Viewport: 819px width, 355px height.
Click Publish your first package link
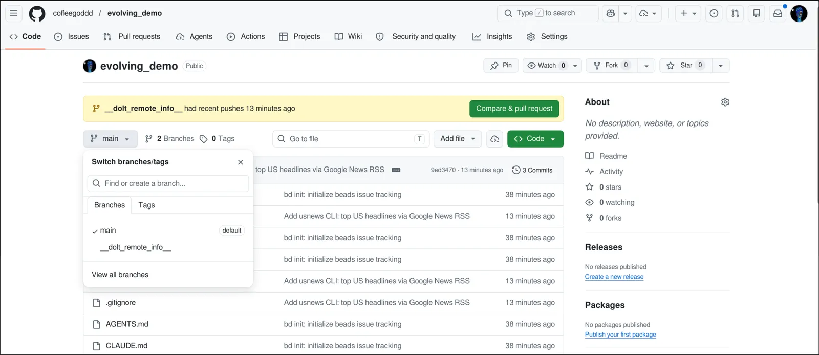click(x=620, y=335)
